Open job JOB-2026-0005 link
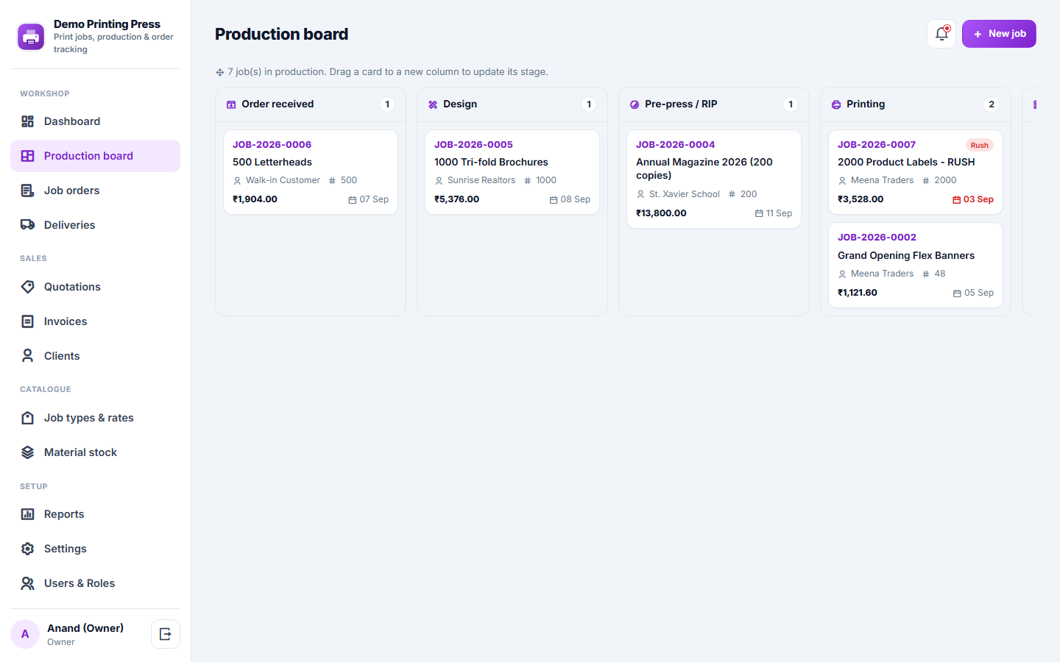Screen dimensions: 1060x662 click(473, 145)
